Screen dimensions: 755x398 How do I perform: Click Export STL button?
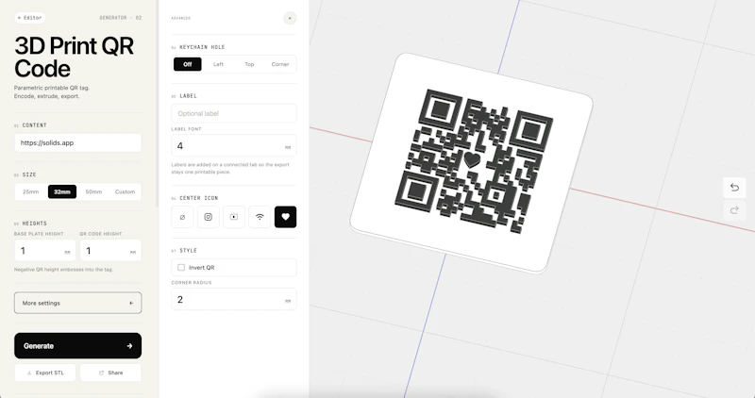coord(45,373)
